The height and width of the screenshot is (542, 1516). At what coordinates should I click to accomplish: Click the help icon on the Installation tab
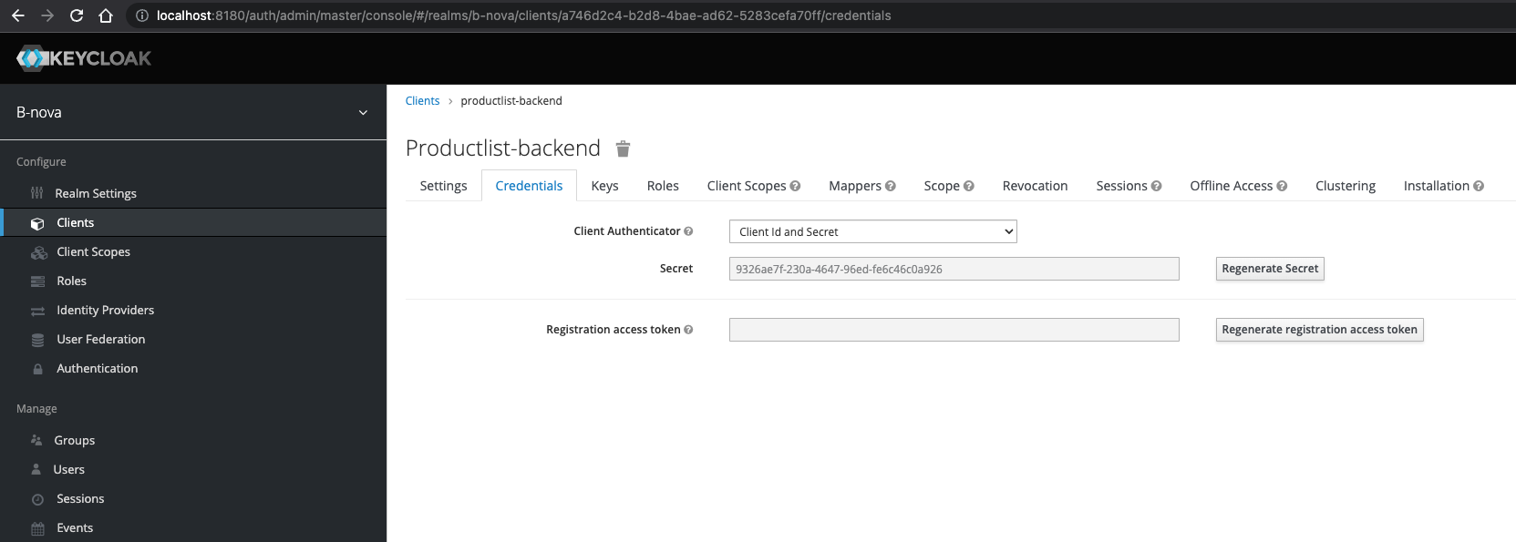pos(1479,186)
